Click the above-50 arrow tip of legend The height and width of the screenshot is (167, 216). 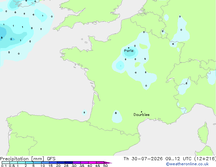pos(108,163)
